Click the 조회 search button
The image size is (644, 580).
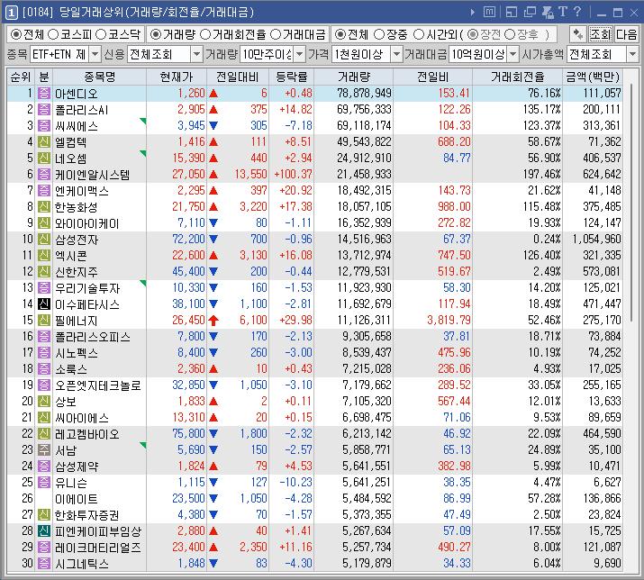(601, 34)
